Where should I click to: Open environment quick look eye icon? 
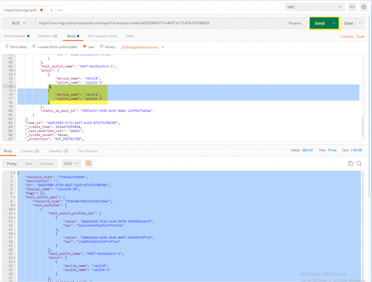coord(352,7)
